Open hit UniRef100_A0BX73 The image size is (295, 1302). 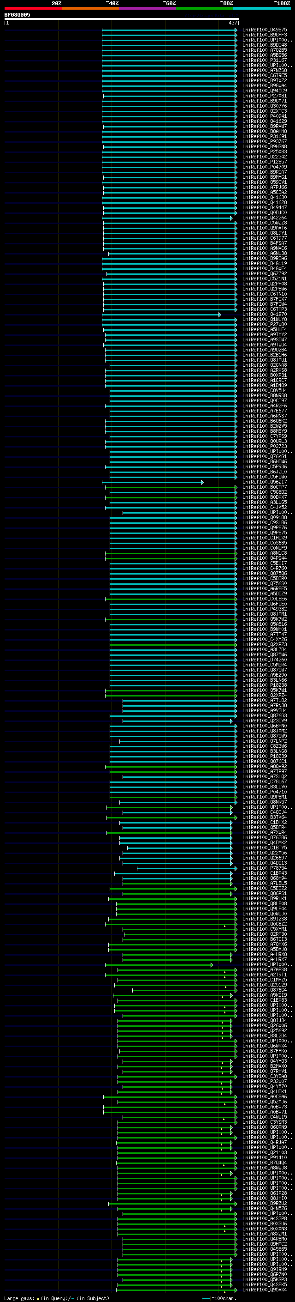pyautogui.click(x=265, y=1106)
